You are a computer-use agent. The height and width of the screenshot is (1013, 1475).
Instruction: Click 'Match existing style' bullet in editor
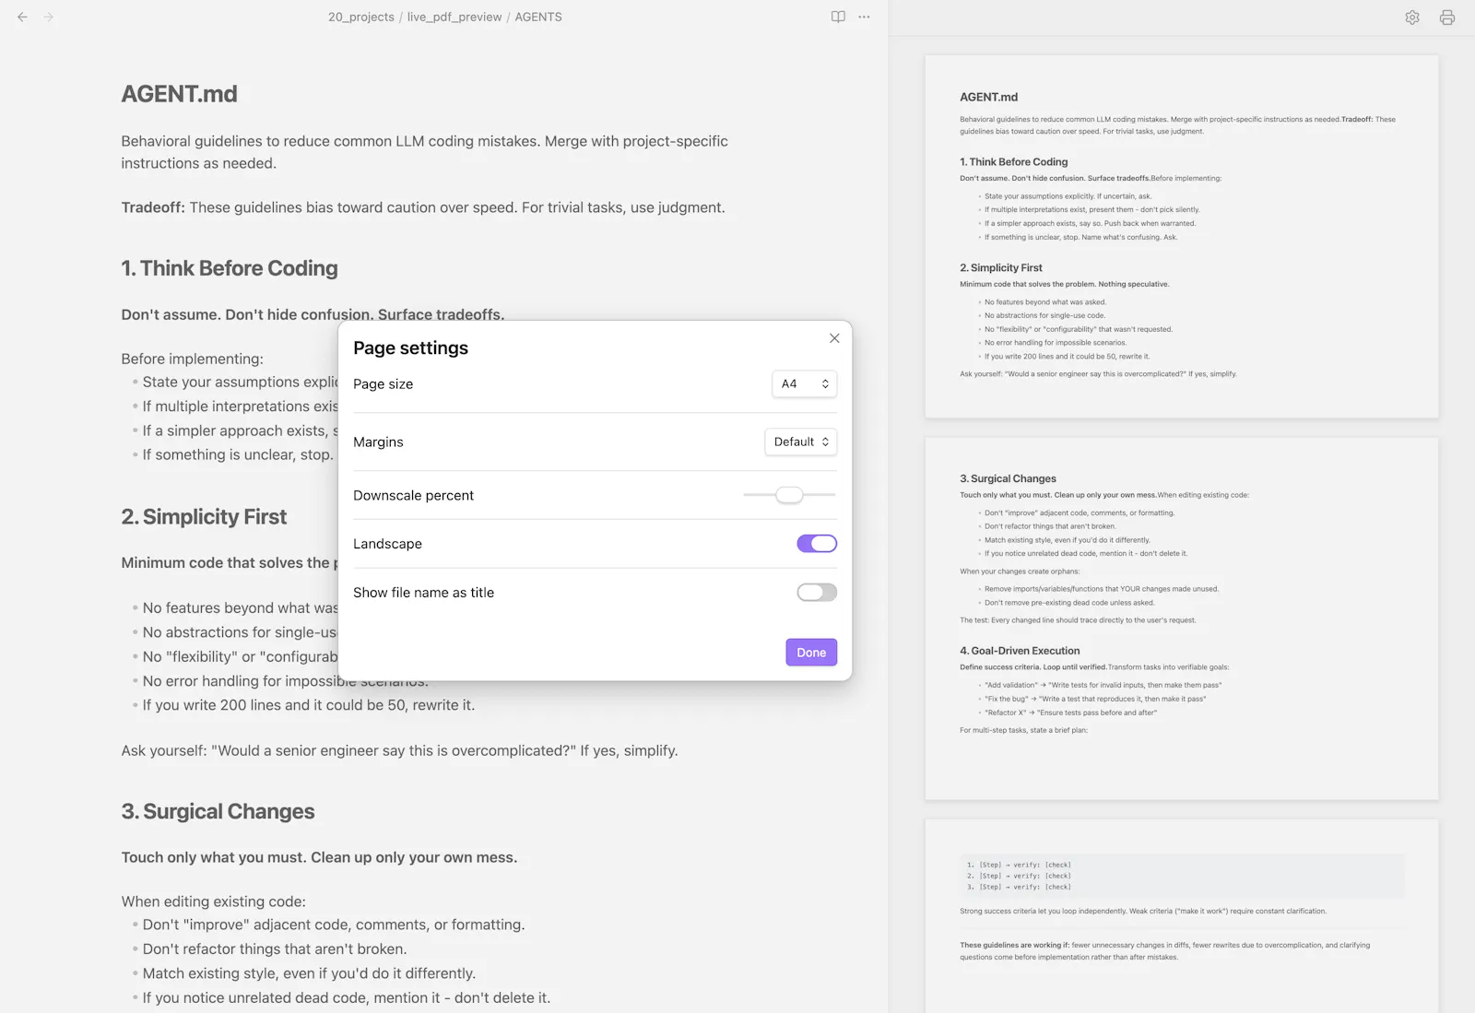[309, 973]
